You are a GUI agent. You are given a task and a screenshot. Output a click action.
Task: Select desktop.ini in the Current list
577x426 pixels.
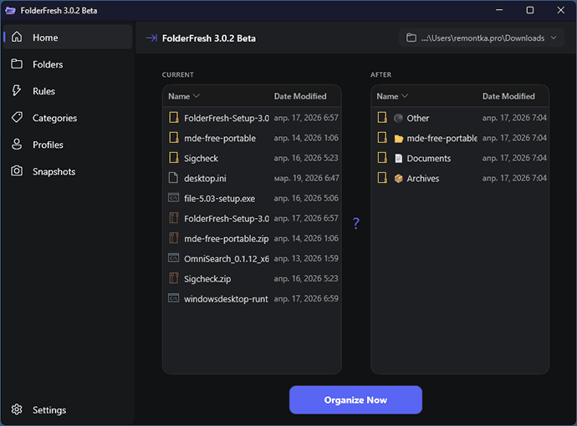pyautogui.click(x=252, y=178)
